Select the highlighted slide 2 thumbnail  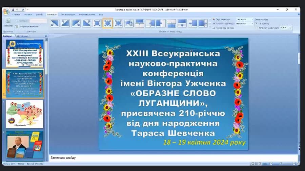24,84
